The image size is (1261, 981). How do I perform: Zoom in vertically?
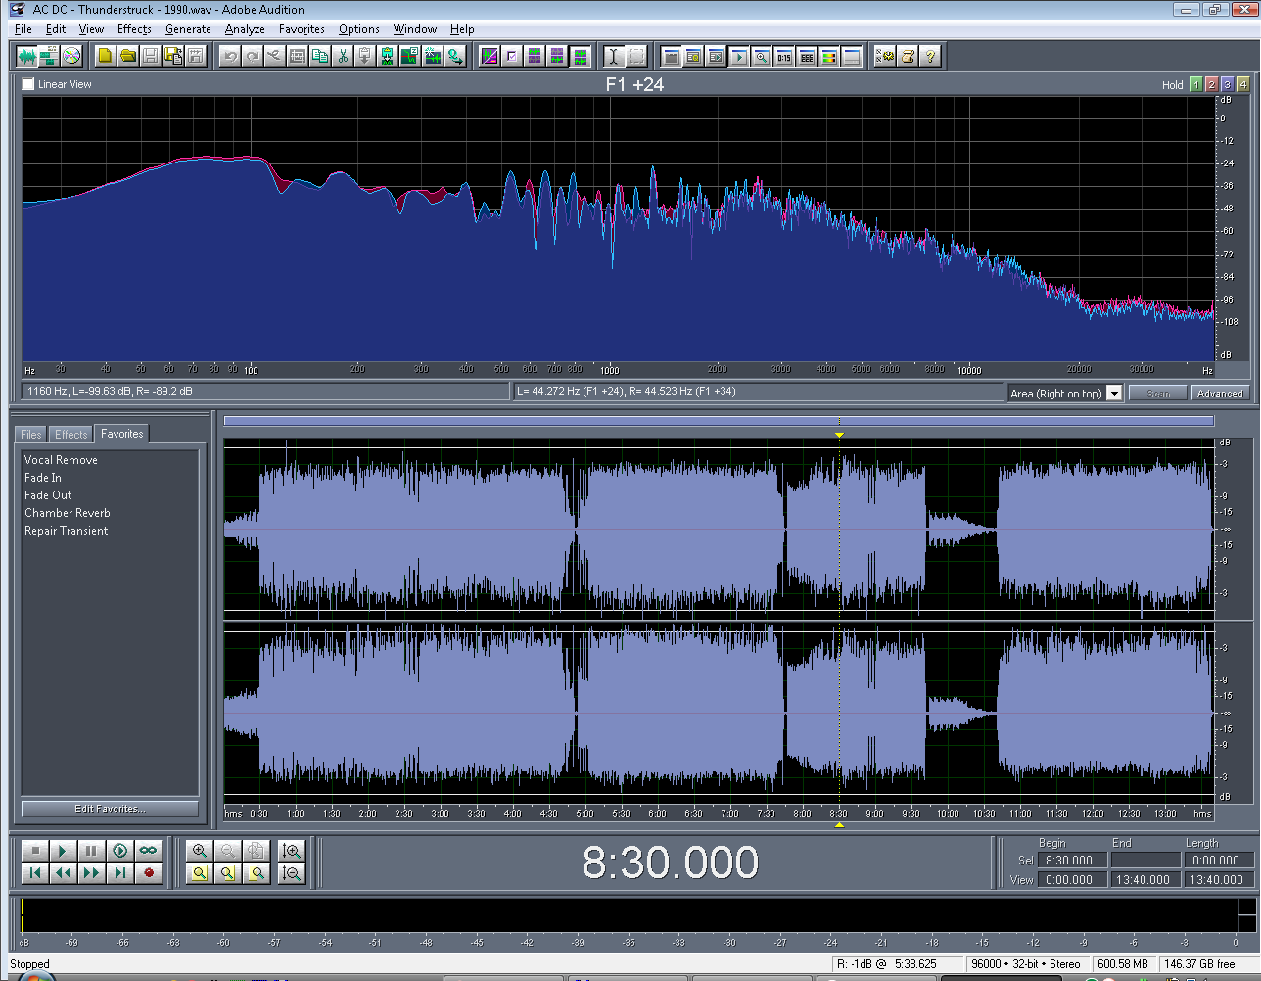click(291, 851)
